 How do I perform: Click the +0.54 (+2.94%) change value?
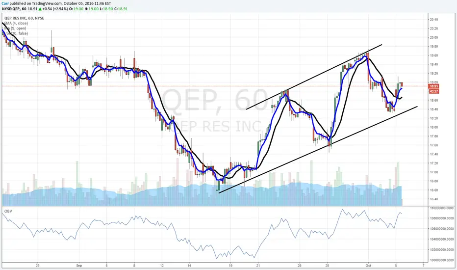(55, 9)
